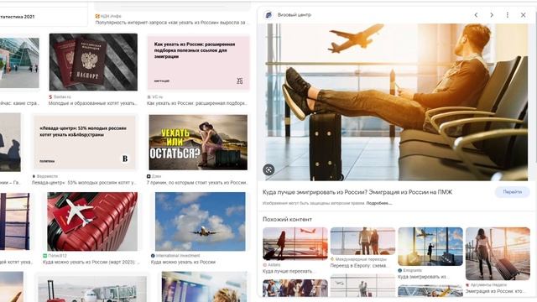The height and width of the screenshot is (302, 537).
Task: Click Популярность интернет-запроса caption at top
Action: (x=172, y=23)
